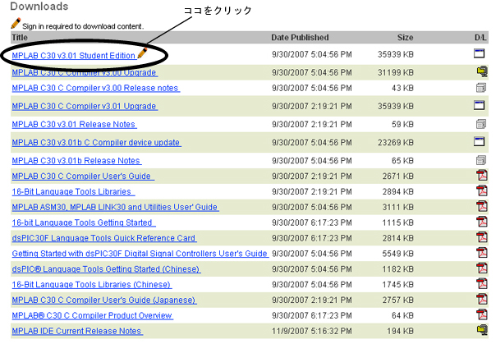
Task: Click download window icon for v3.01 Student Edition
Action: pos(479,53)
